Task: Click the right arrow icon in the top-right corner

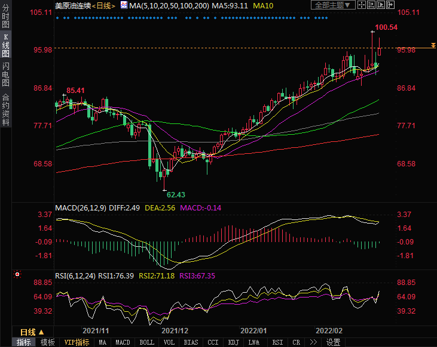Action: tap(392, 5)
